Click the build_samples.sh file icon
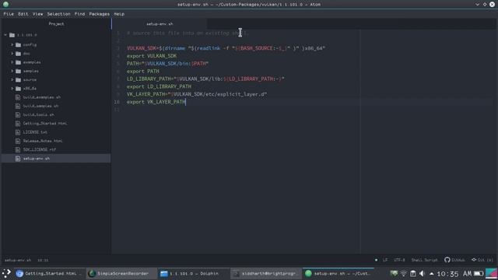498x280 pixels. [x=18, y=106]
